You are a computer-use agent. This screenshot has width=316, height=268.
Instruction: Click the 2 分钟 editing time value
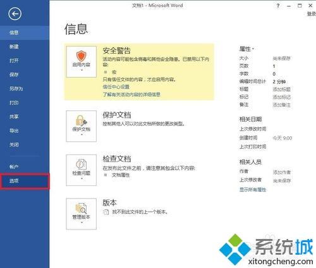pos(279,81)
